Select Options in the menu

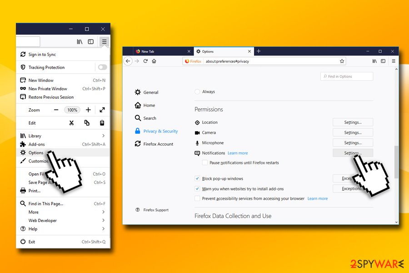pos(63,152)
